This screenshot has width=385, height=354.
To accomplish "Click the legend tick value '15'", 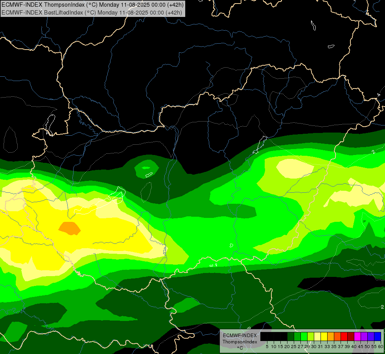I will (x=280, y=347).
